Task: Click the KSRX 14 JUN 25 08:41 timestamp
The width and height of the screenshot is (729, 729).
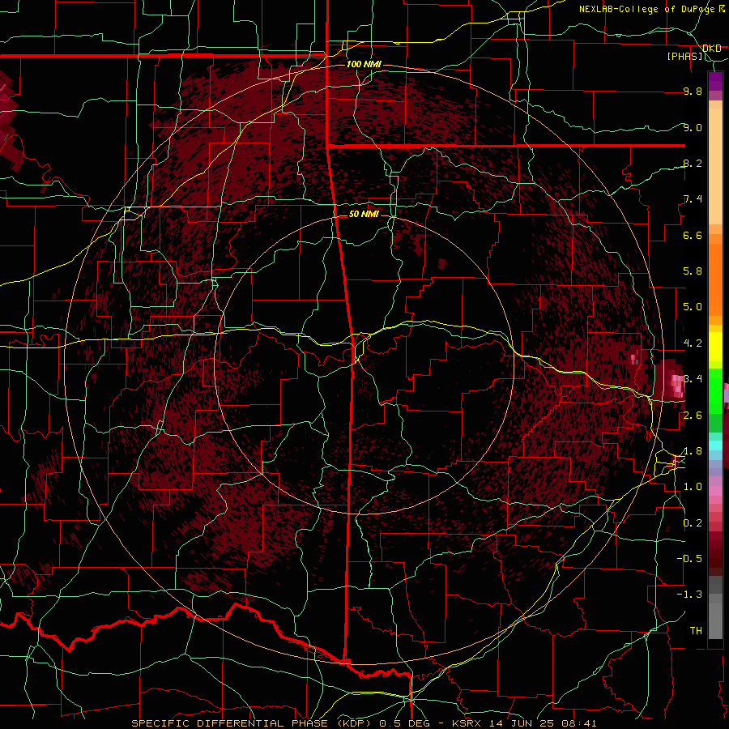Action: [524, 723]
